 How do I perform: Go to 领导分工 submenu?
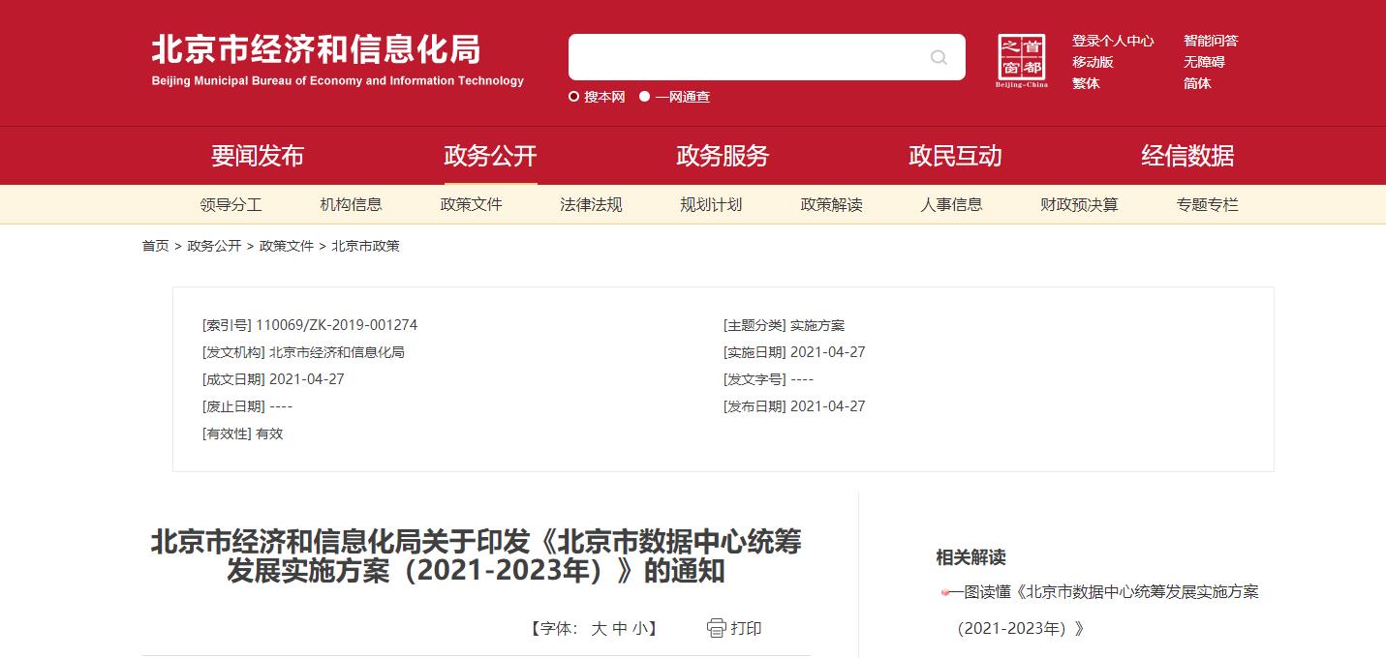click(231, 205)
